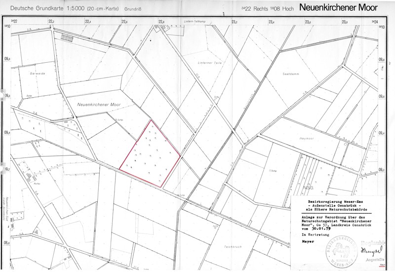Click the "Heumoor" area label
The width and height of the screenshot is (395, 272).
coord(307,139)
